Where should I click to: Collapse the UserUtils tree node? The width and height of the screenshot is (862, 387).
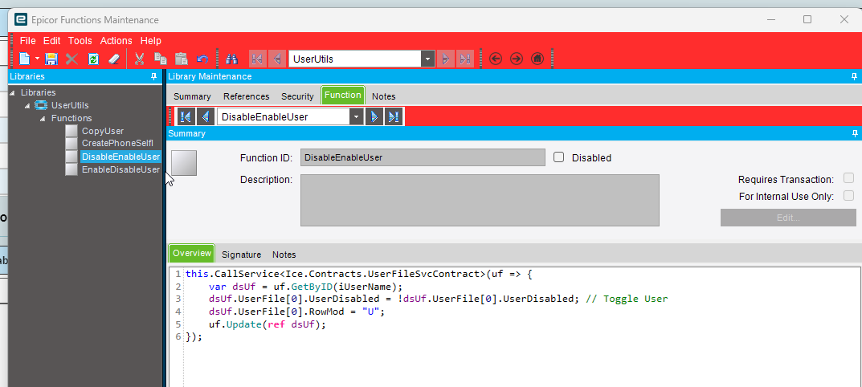click(x=27, y=105)
